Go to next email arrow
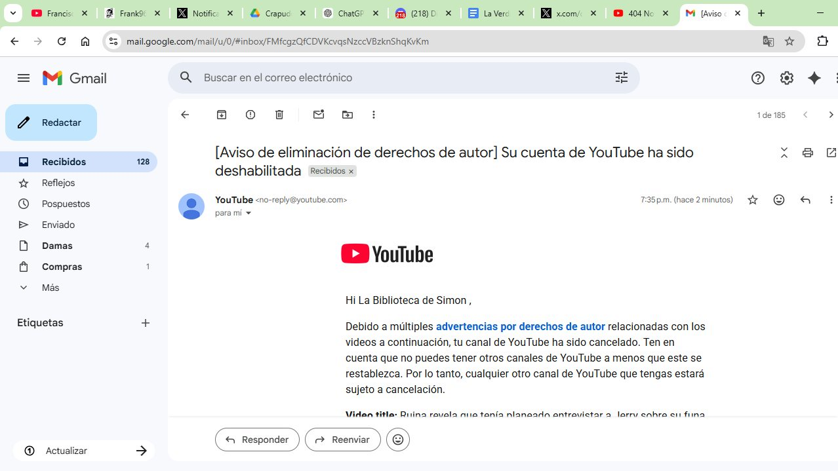This screenshot has width=838, height=471. tap(831, 115)
